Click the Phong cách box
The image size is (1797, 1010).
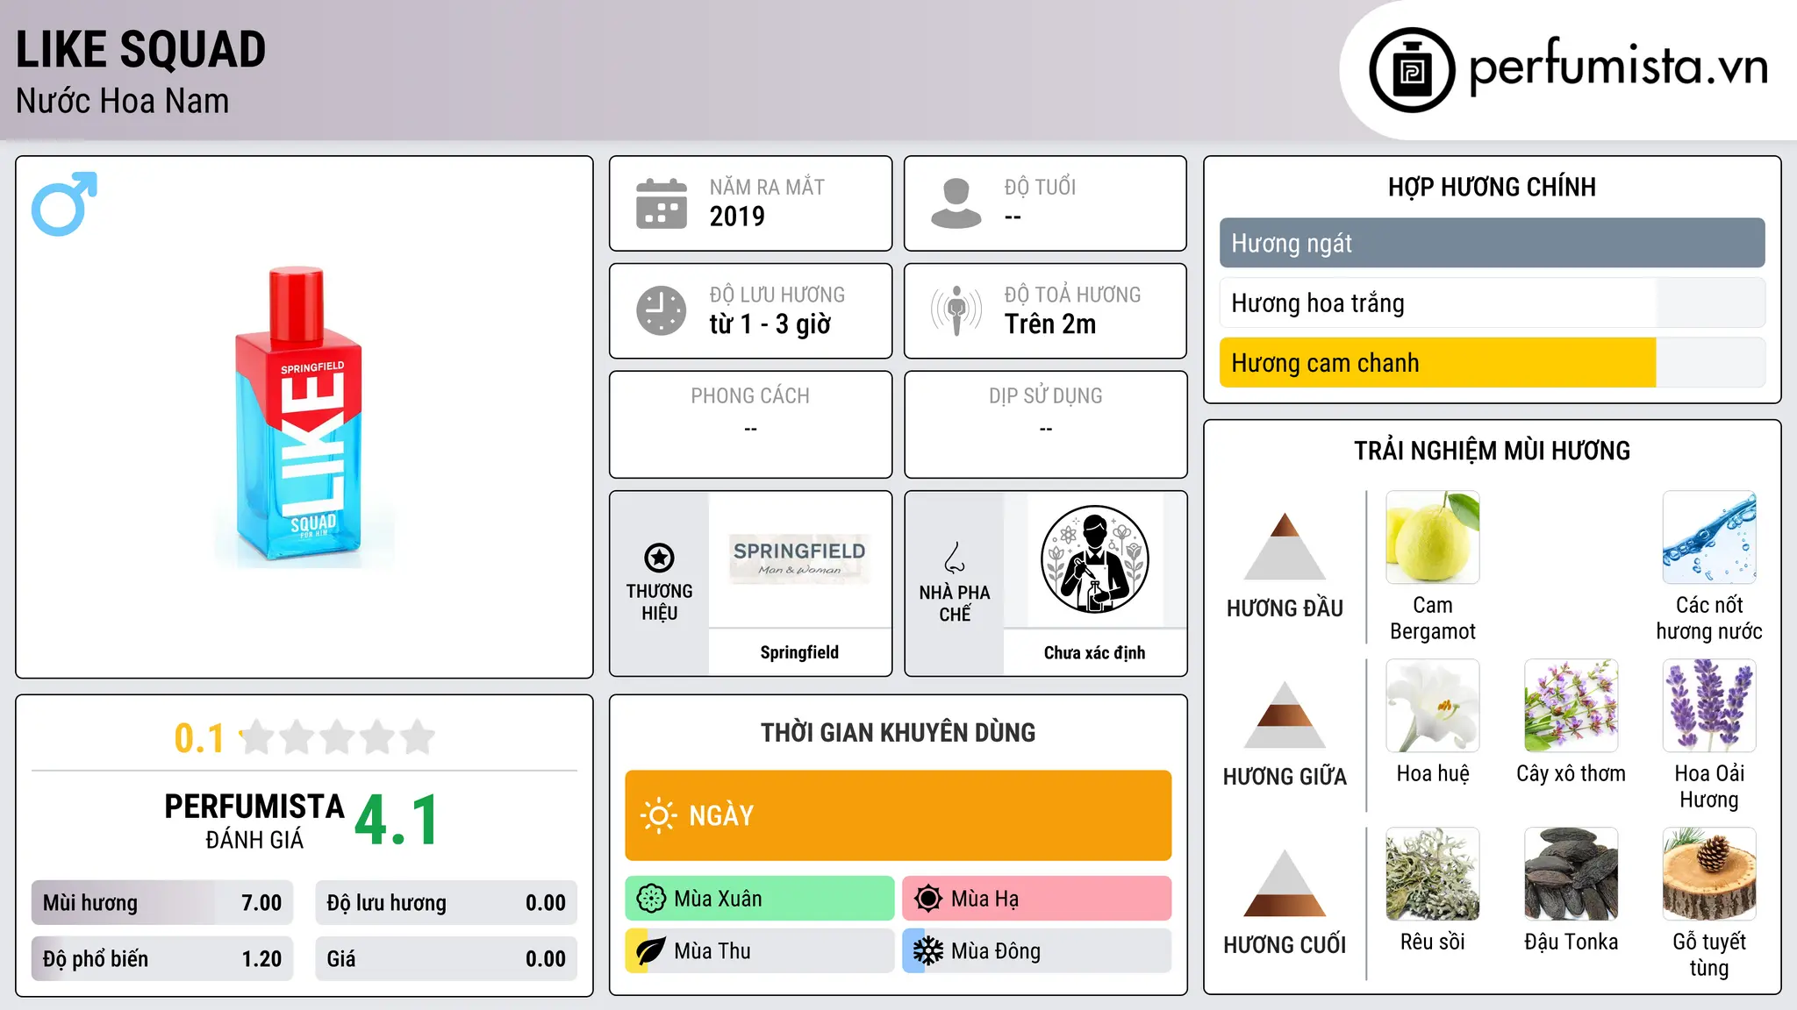coord(750,424)
